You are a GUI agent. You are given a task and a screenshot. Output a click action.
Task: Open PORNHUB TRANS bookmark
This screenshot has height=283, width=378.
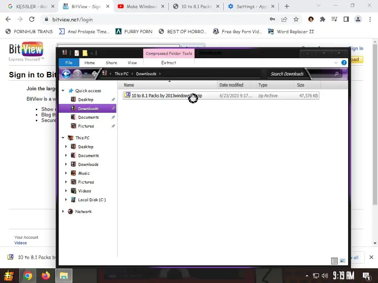(x=29, y=32)
